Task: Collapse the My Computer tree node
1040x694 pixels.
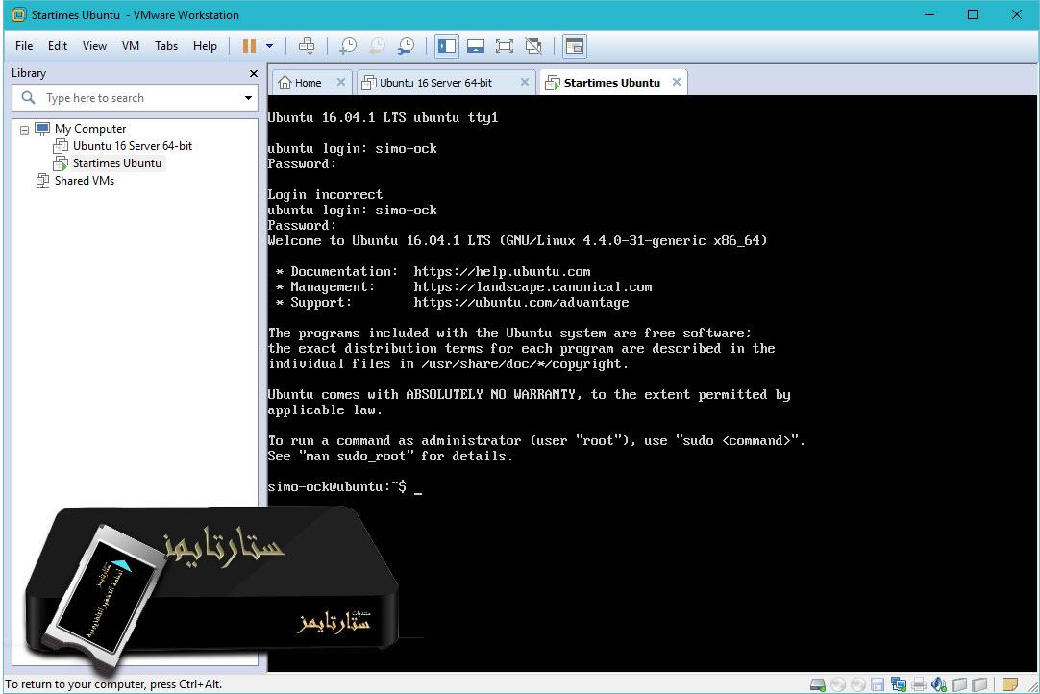Action: click(25, 128)
